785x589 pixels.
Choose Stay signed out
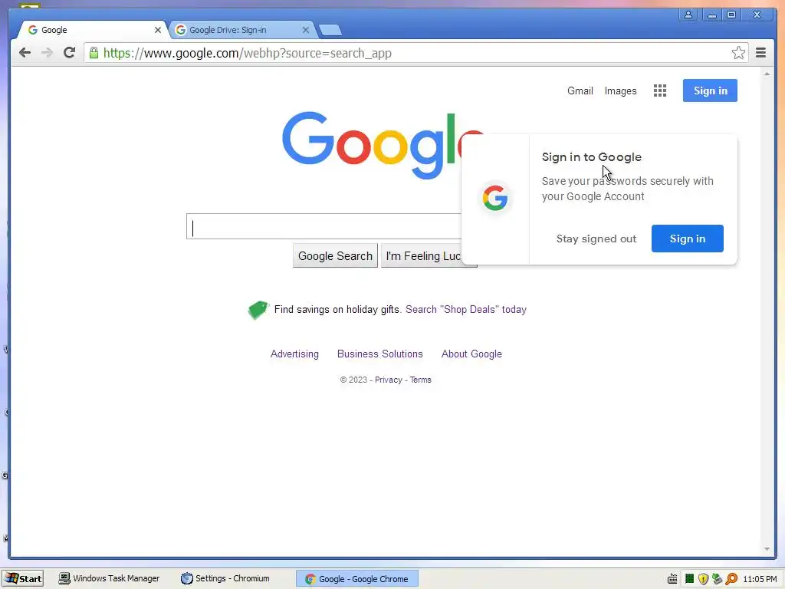(x=596, y=239)
